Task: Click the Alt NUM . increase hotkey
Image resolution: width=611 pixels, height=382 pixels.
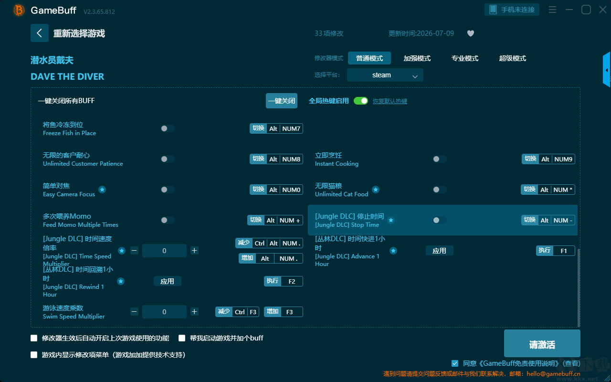Action: click(x=271, y=258)
